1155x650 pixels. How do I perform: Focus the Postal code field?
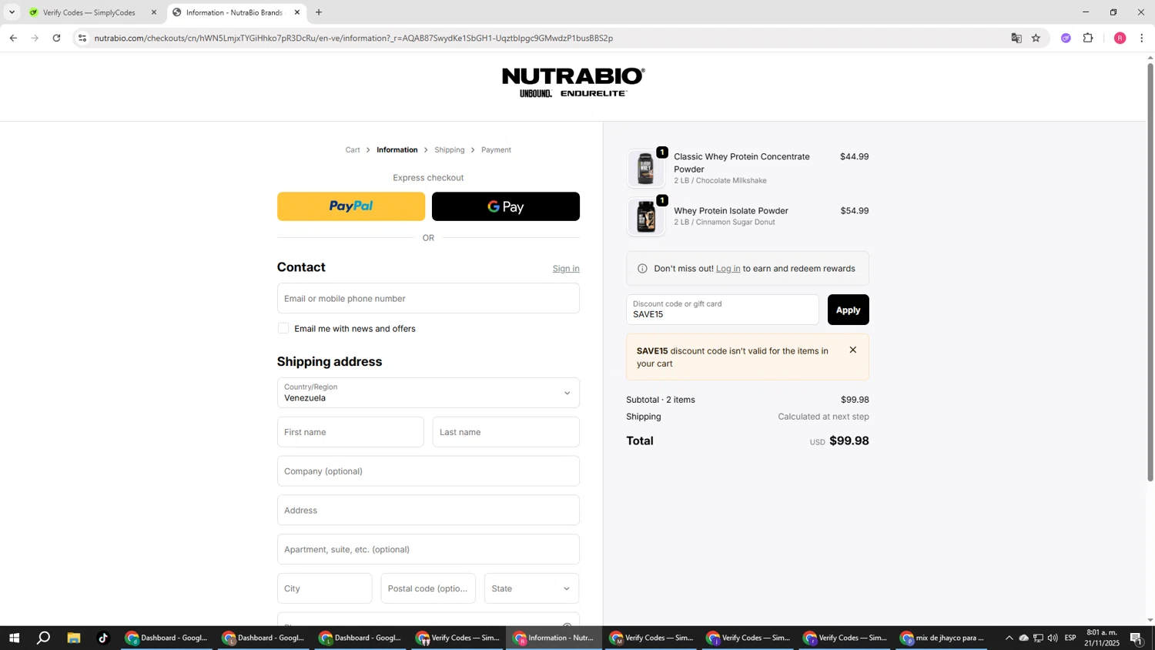click(x=428, y=588)
